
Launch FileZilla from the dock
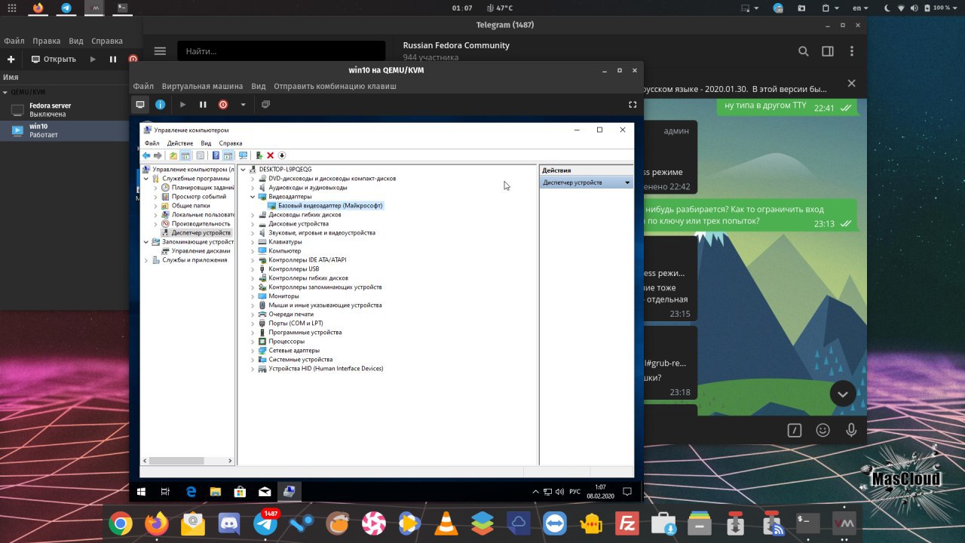point(627,523)
